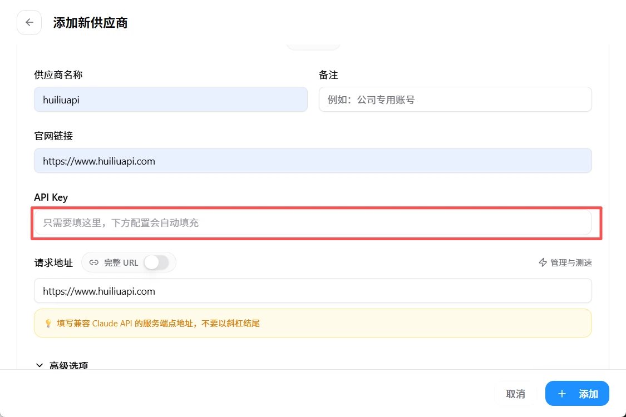Image resolution: width=626 pixels, height=417 pixels.
Task: Expand the 高级选项 section
Action: pyautogui.click(x=61, y=365)
